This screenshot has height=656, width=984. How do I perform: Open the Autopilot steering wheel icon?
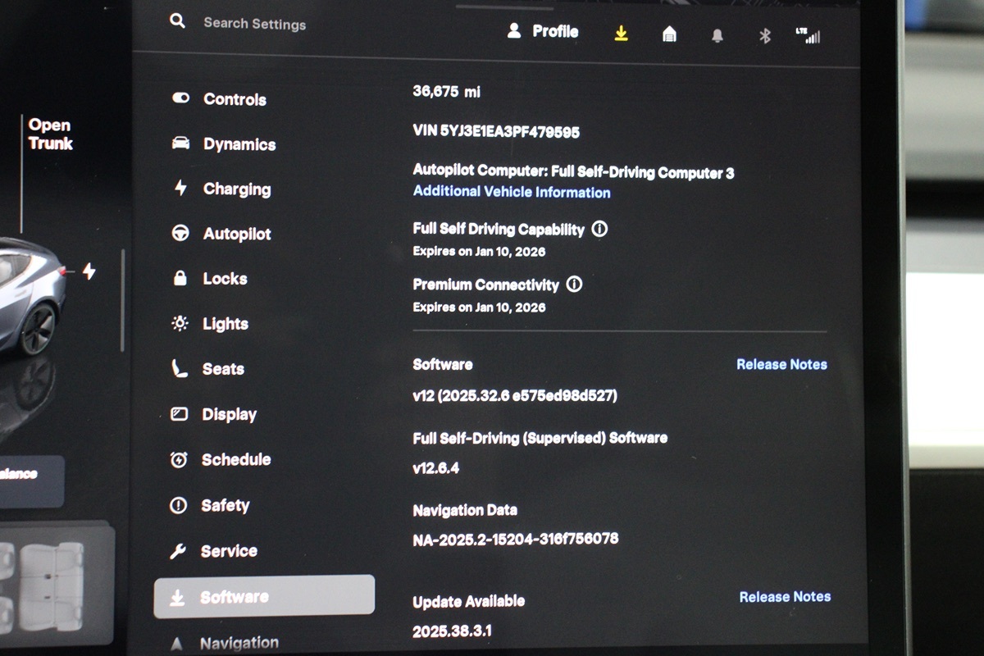tap(180, 234)
